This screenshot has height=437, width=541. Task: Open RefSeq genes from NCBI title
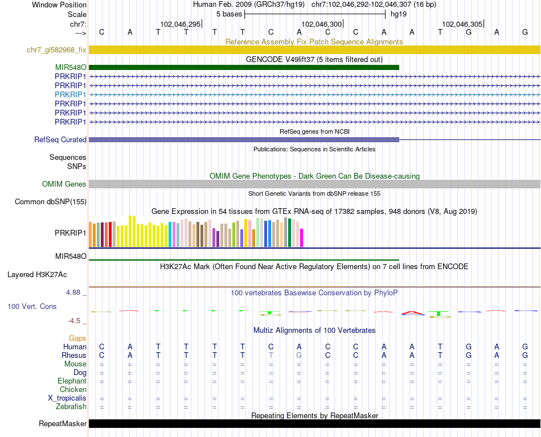[314, 131]
